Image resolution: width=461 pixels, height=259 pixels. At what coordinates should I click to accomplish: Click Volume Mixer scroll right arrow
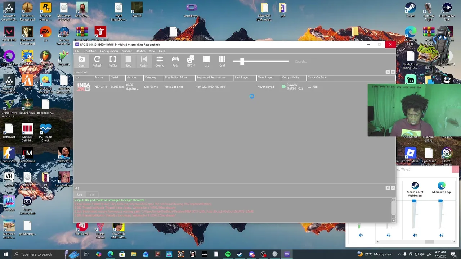(x=453, y=242)
